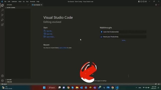Open the Manage gear icon
The height and width of the screenshot is (90, 161).
pyautogui.click(x=2, y=80)
